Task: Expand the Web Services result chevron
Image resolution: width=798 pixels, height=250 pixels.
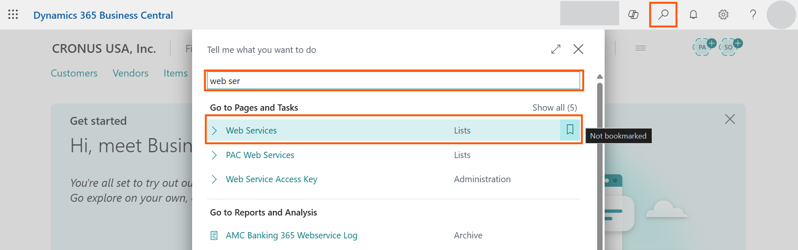Action: click(x=214, y=131)
